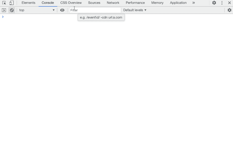The height and width of the screenshot is (166, 233).
Task: Switch to the Network tab
Action: (113, 3)
